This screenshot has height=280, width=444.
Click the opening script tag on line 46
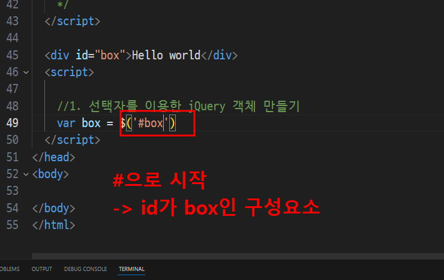70,73
